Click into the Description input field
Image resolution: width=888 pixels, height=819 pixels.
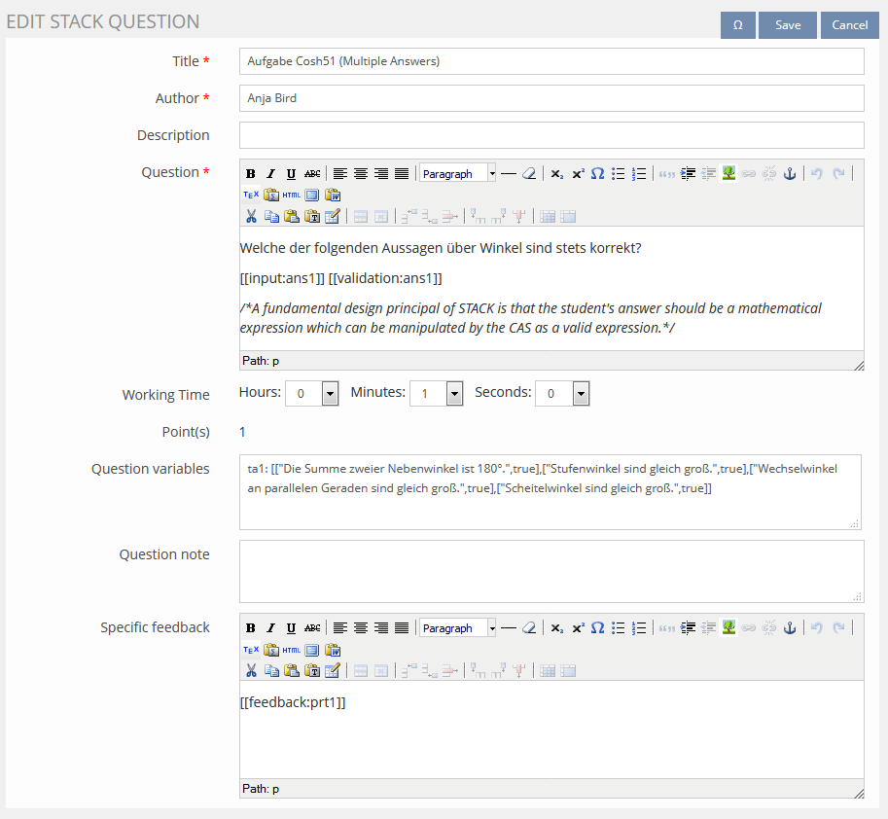point(551,135)
